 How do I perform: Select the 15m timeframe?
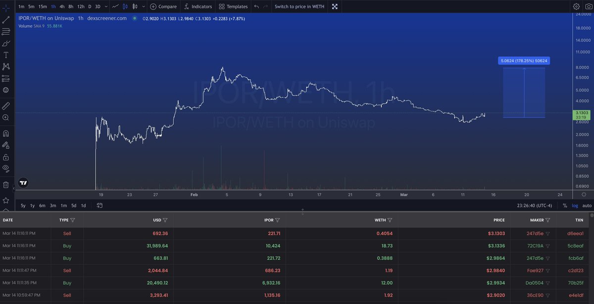coord(43,6)
